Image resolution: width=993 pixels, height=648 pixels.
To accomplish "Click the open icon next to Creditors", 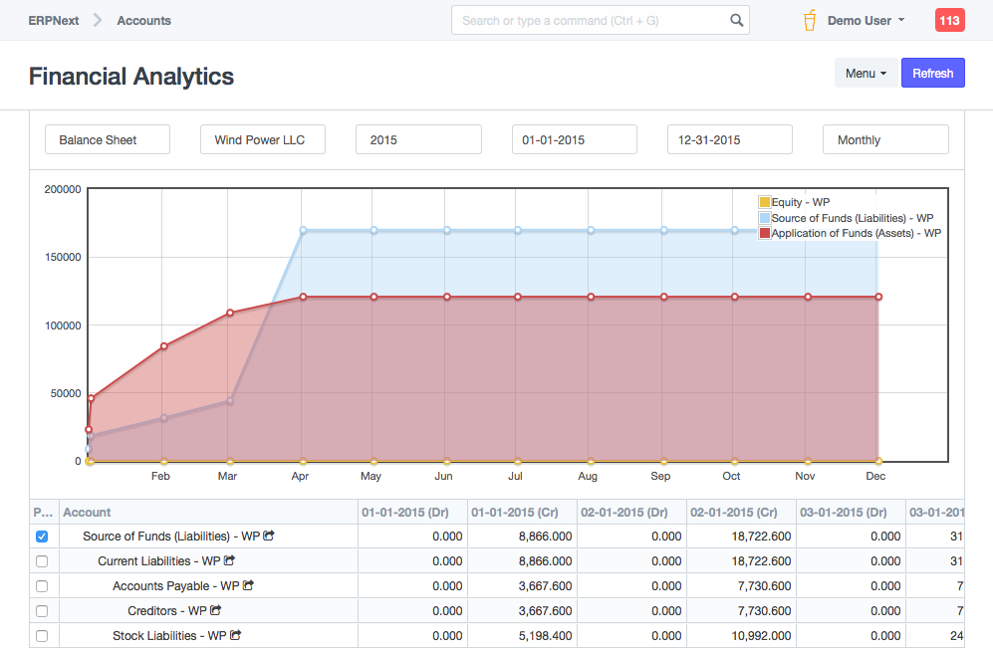I will click(215, 611).
